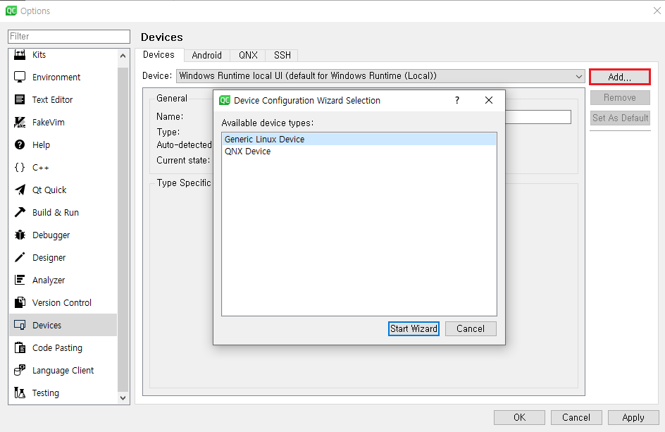665x432 pixels.
Task: Click the device Name input field
Action: [537, 117]
